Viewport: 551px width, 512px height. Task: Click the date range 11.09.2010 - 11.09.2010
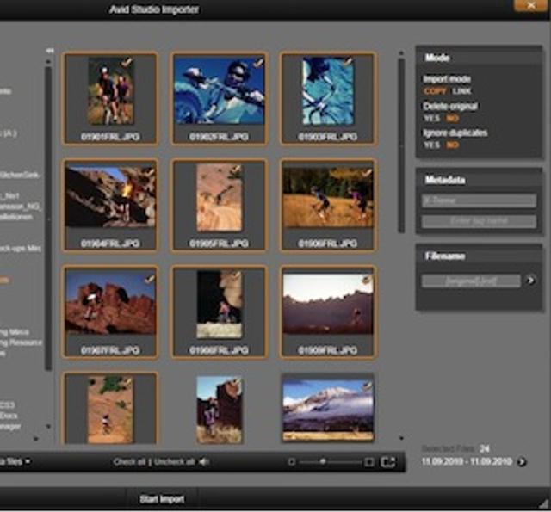467,461
